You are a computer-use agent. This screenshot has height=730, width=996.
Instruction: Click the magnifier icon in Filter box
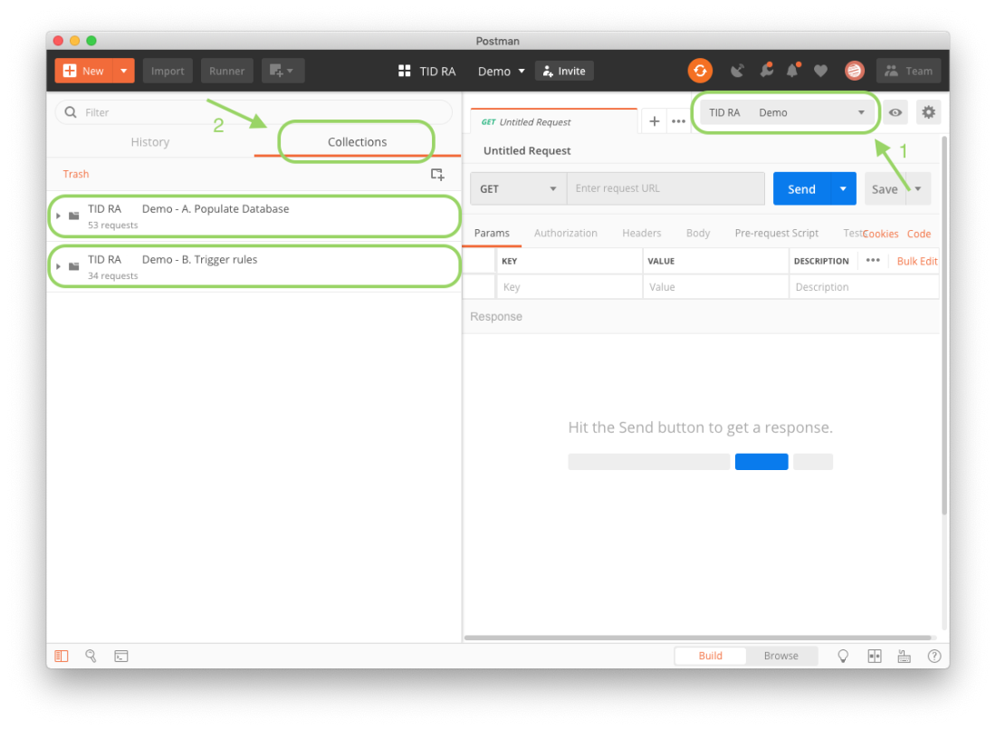coord(71,112)
